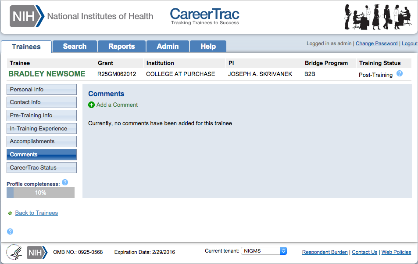Click the Comments section heading
This screenshot has width=418, height=264.
(106, 94)
